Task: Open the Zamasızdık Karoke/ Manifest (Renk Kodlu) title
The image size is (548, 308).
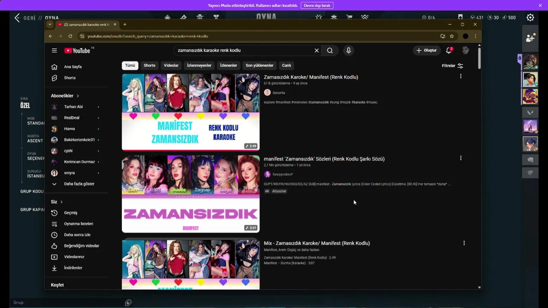Action: pos(311,77)
